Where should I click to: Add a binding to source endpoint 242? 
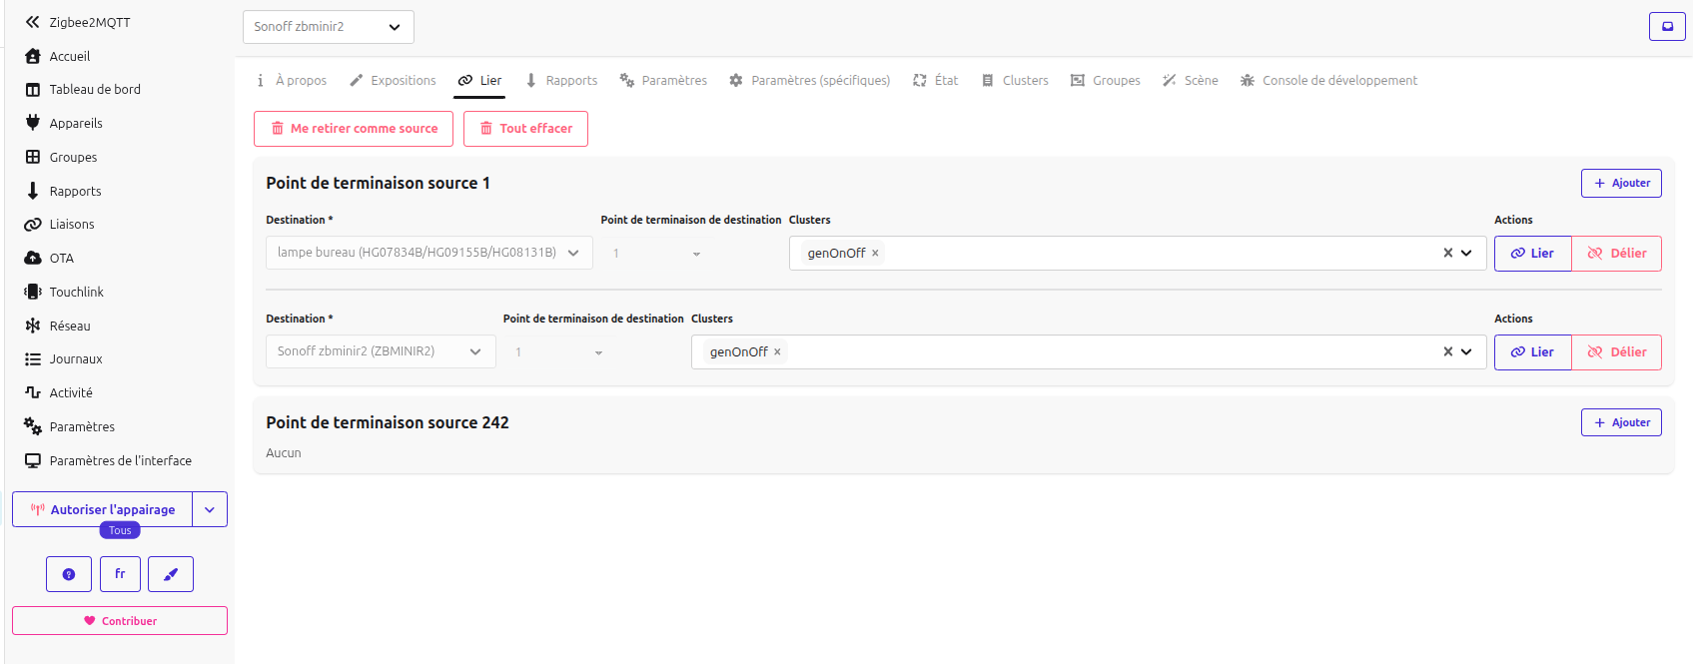click(x=1620, y=422)
